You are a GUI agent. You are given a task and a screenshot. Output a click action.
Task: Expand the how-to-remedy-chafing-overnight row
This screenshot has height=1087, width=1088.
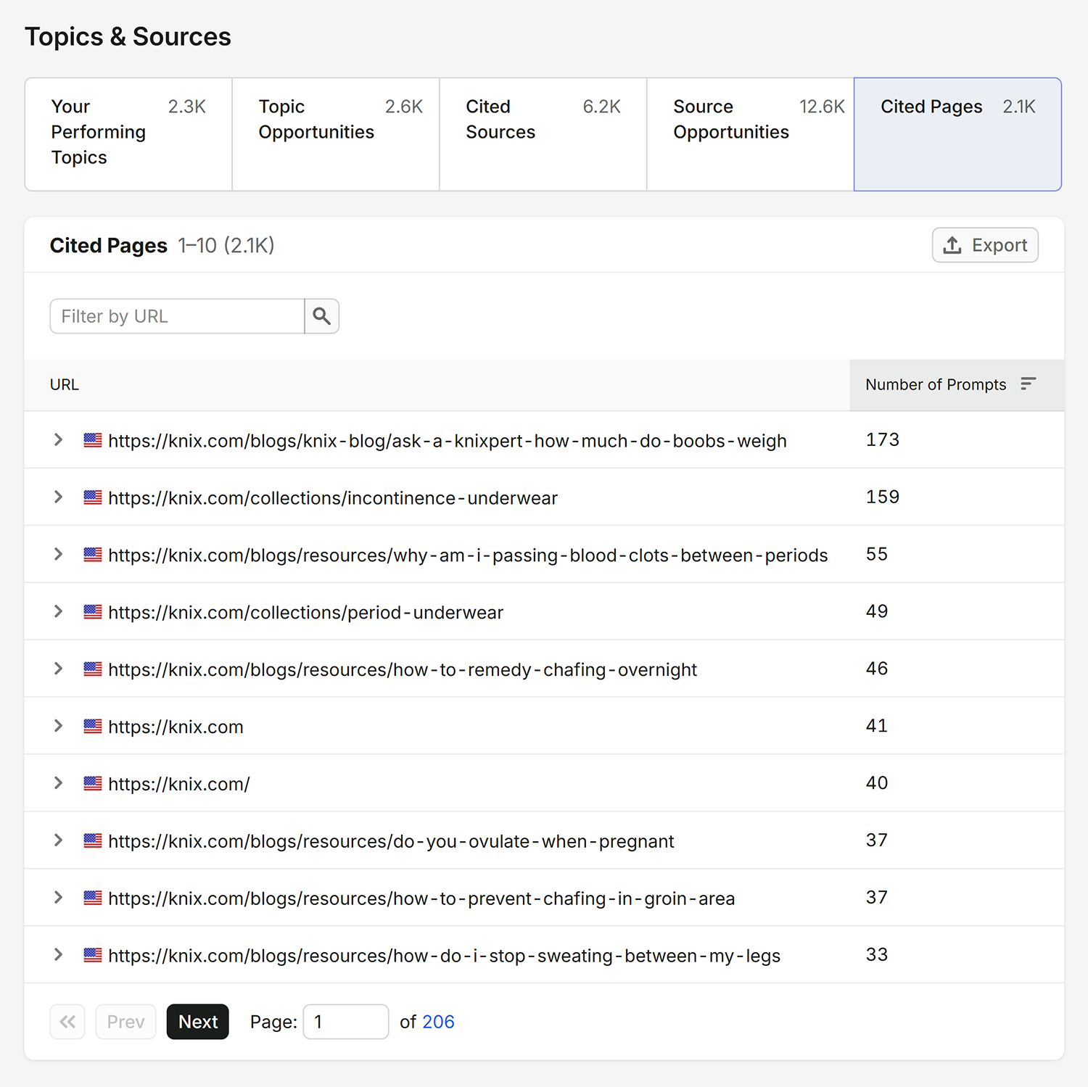point(58,669)
